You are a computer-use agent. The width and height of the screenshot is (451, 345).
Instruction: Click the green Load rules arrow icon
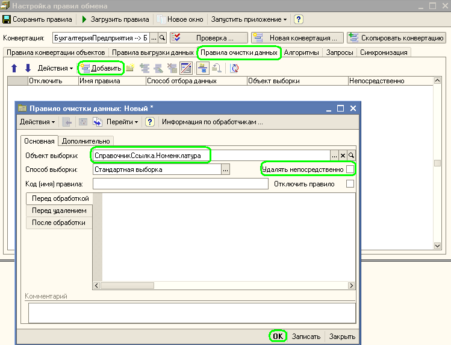pyautogui.click(x=84, y=19)
